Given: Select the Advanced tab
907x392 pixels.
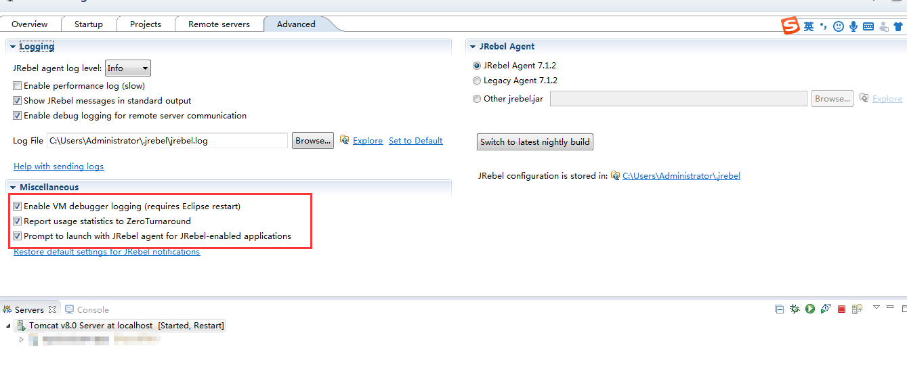Looking at the screenshot, I should 296,24.
